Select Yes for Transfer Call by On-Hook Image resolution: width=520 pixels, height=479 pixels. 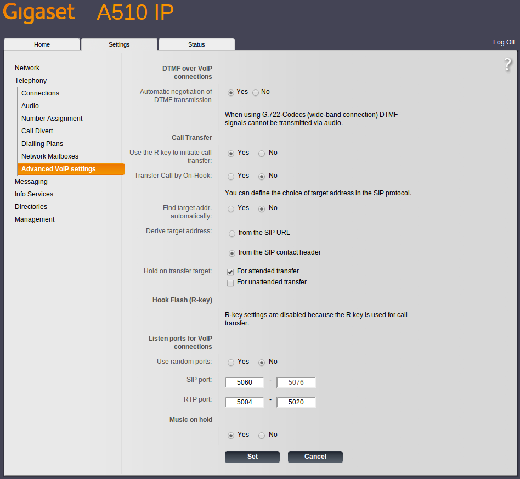pyautogui.click(x=231, y=177)
